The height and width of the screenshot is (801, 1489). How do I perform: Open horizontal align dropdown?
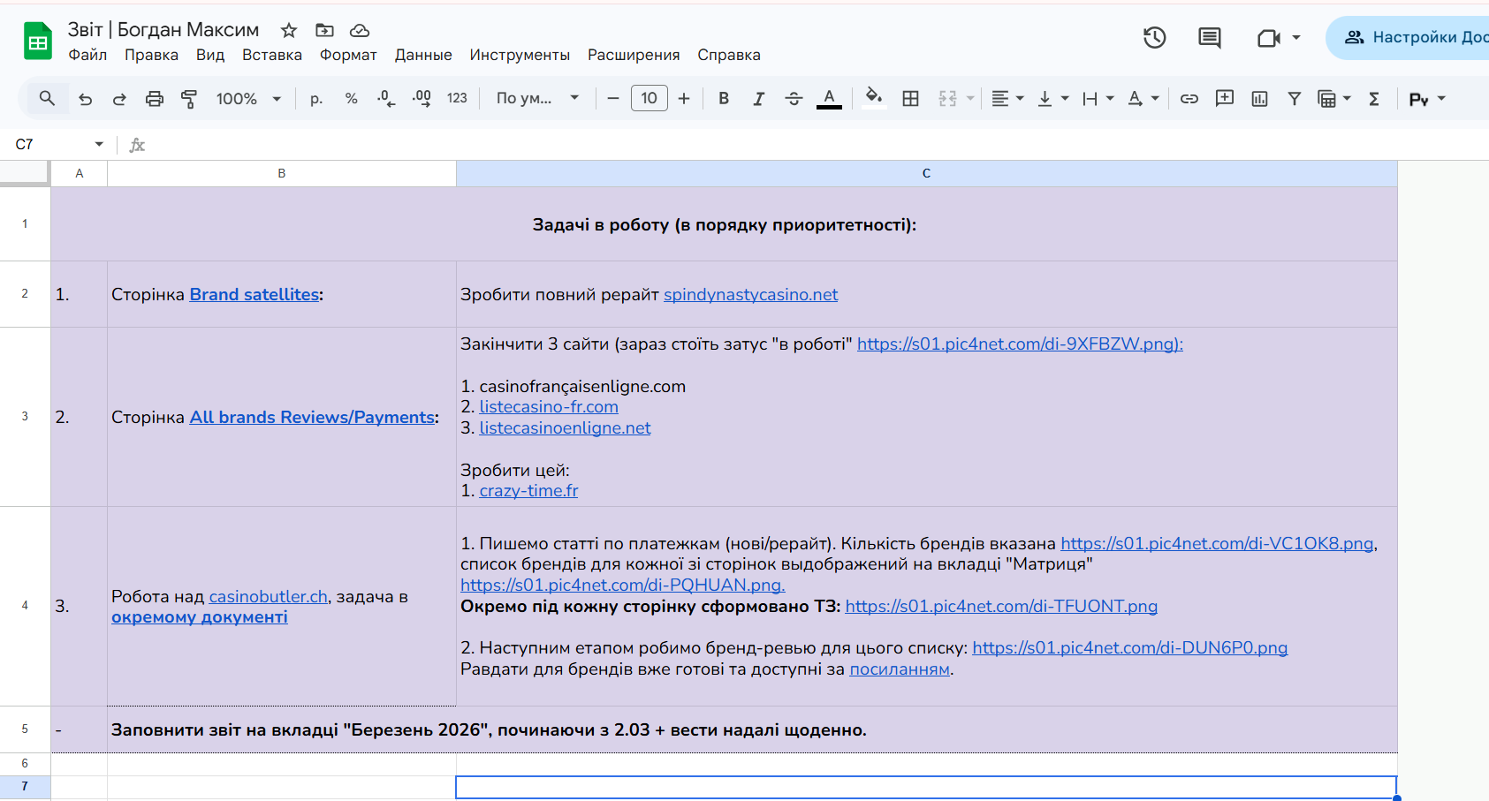[x=1007, y=99]
